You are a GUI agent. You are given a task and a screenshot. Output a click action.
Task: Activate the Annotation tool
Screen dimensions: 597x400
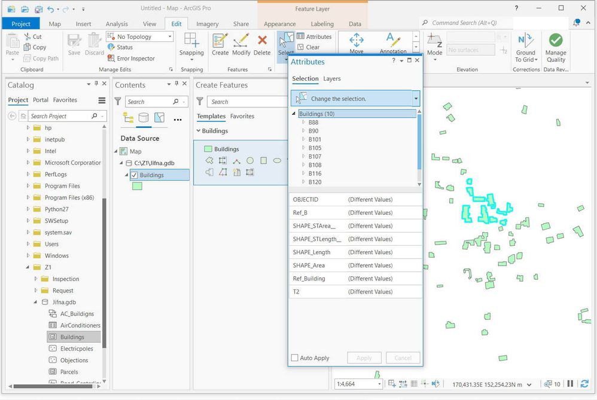click(393, 42)
